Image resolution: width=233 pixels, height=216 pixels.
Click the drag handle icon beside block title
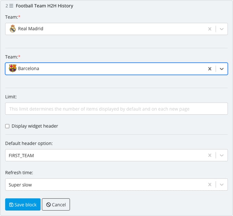pyautogui.click(x=11, y=6)
